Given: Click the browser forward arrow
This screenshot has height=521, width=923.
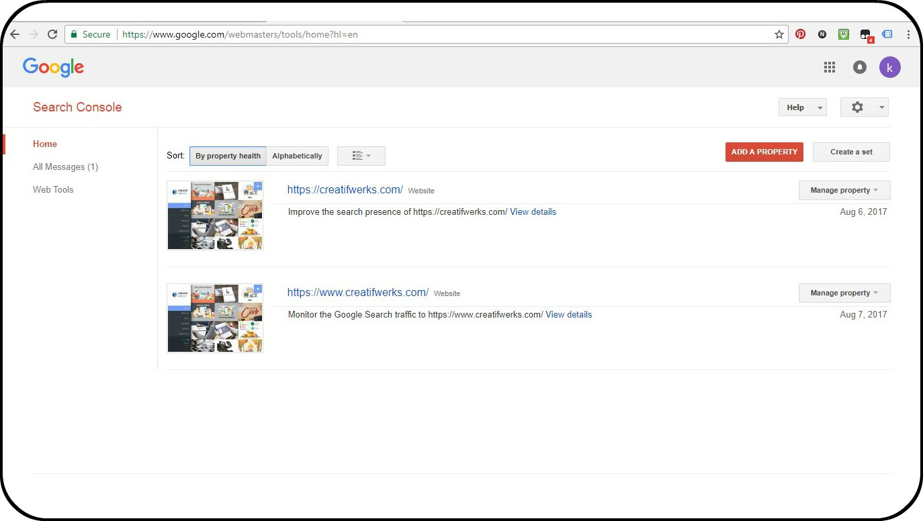Looking at the screenshot, I should pos(34,34).
